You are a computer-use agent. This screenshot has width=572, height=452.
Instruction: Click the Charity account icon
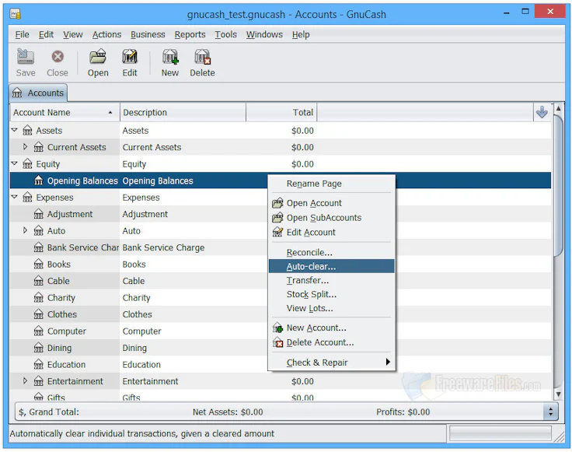pos(39,297)
